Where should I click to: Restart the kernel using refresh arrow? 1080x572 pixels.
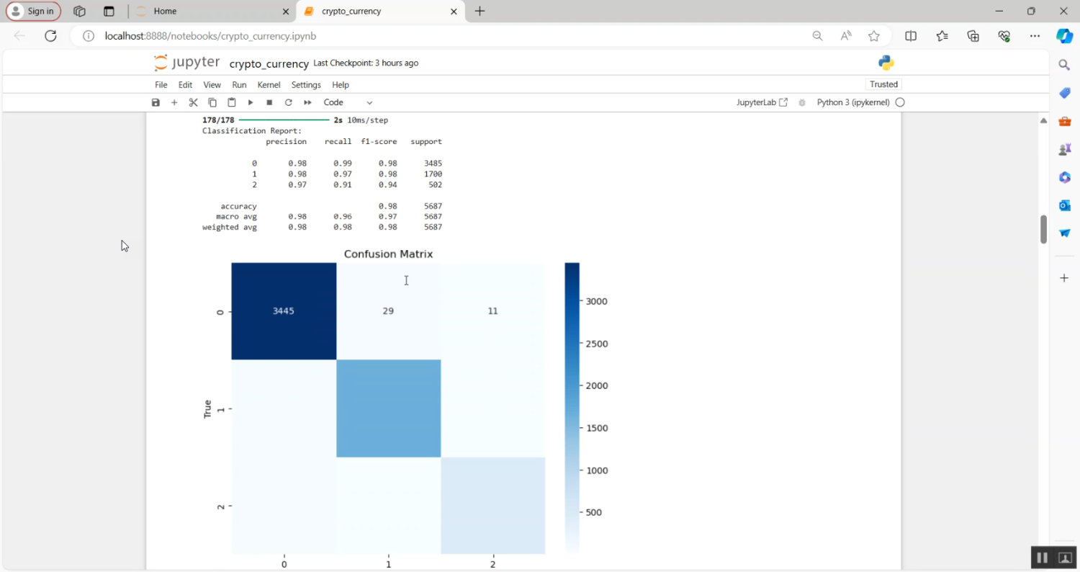[x=288, y=102]
